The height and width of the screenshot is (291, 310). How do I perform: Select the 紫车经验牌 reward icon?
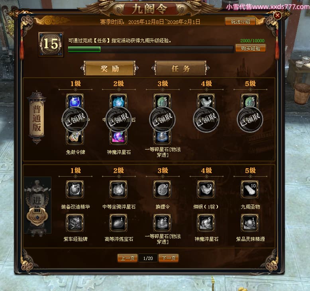coord(75,223)
